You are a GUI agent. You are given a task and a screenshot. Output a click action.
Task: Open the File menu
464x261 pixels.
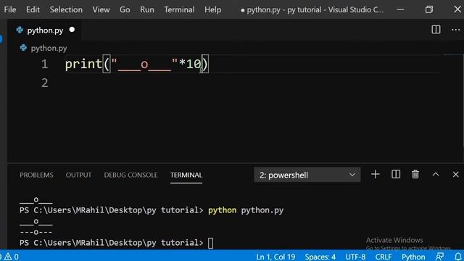point(10,9)
